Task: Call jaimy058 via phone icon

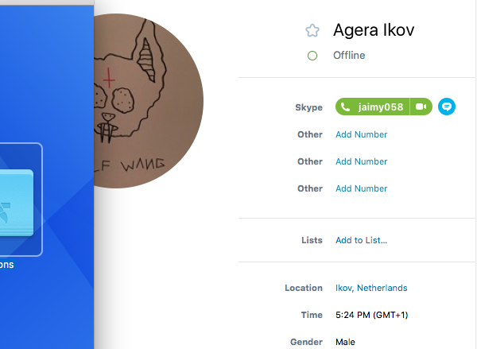Action: point(345,107)
